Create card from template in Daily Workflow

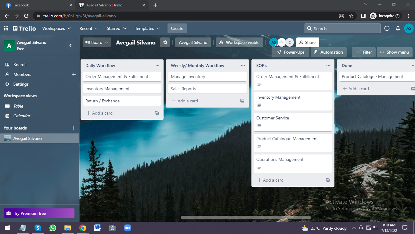click(157, 113)
